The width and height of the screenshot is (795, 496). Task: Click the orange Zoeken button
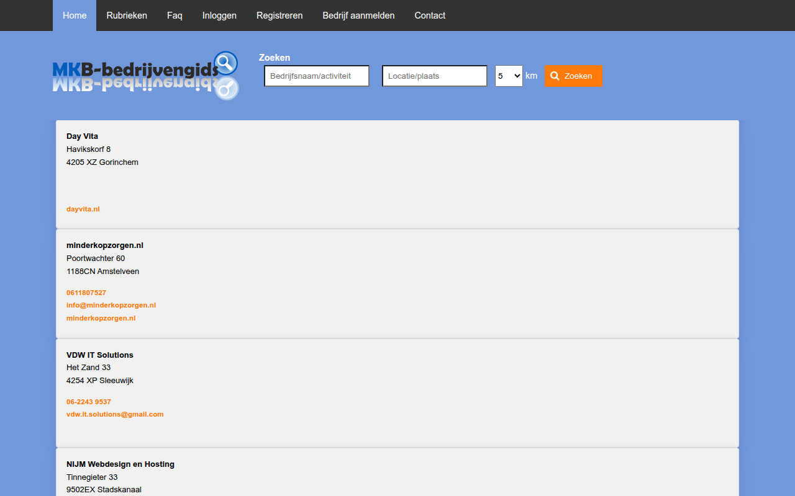point(573,76)
